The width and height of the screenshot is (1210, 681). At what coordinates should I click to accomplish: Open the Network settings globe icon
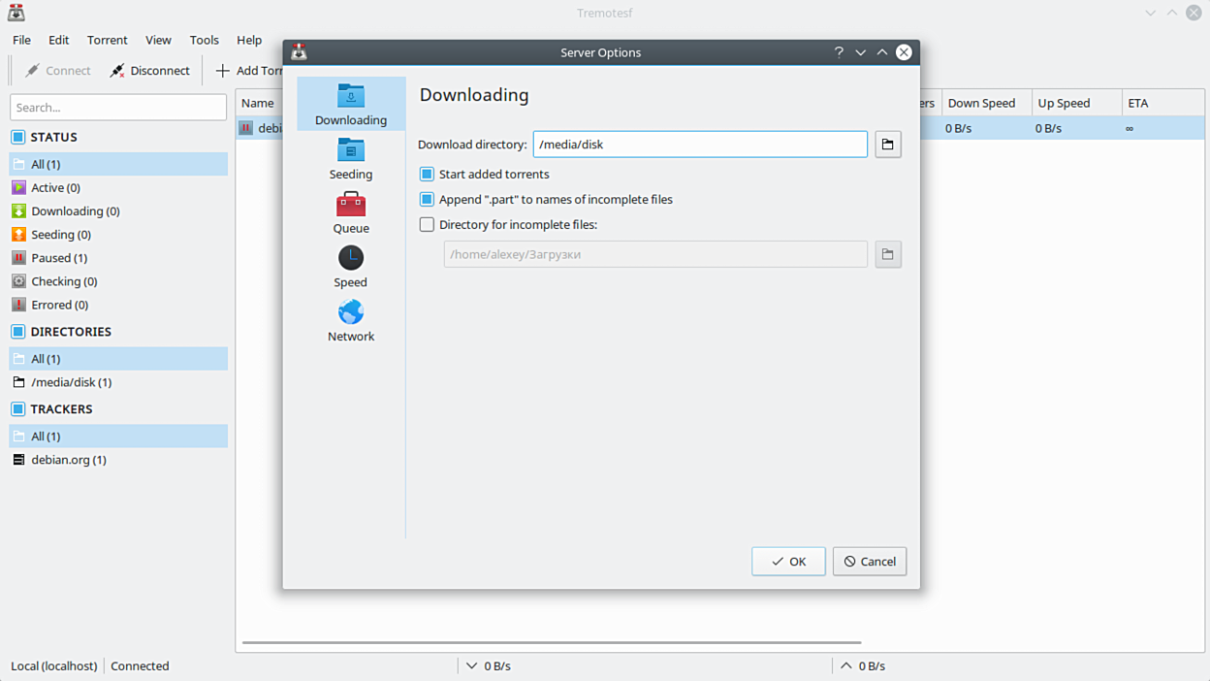tap(350, 312)
